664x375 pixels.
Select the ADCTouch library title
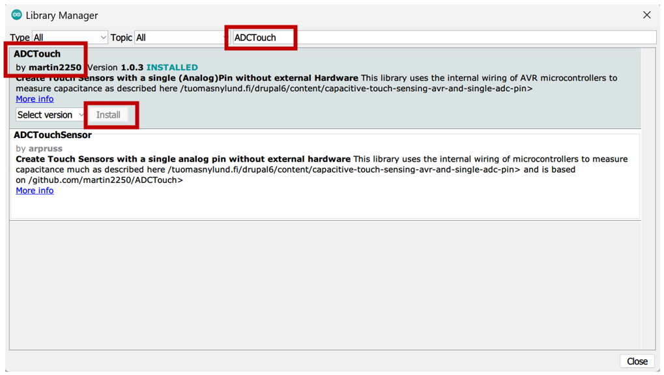(x=37, y=54)
